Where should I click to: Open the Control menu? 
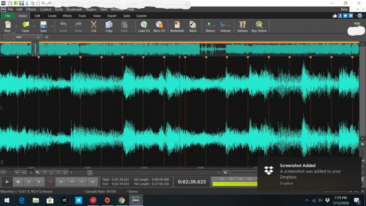point(45,9)
